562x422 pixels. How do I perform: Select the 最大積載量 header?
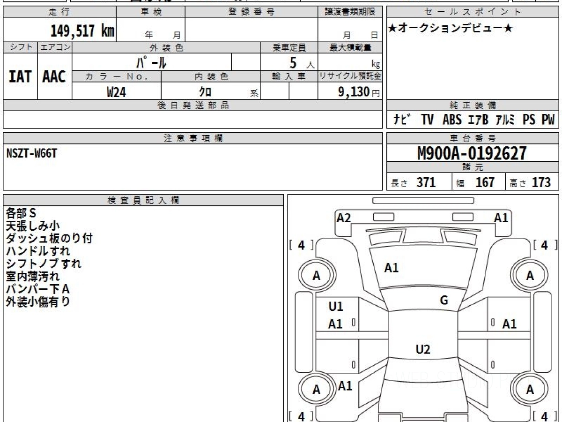click(350, 47)
